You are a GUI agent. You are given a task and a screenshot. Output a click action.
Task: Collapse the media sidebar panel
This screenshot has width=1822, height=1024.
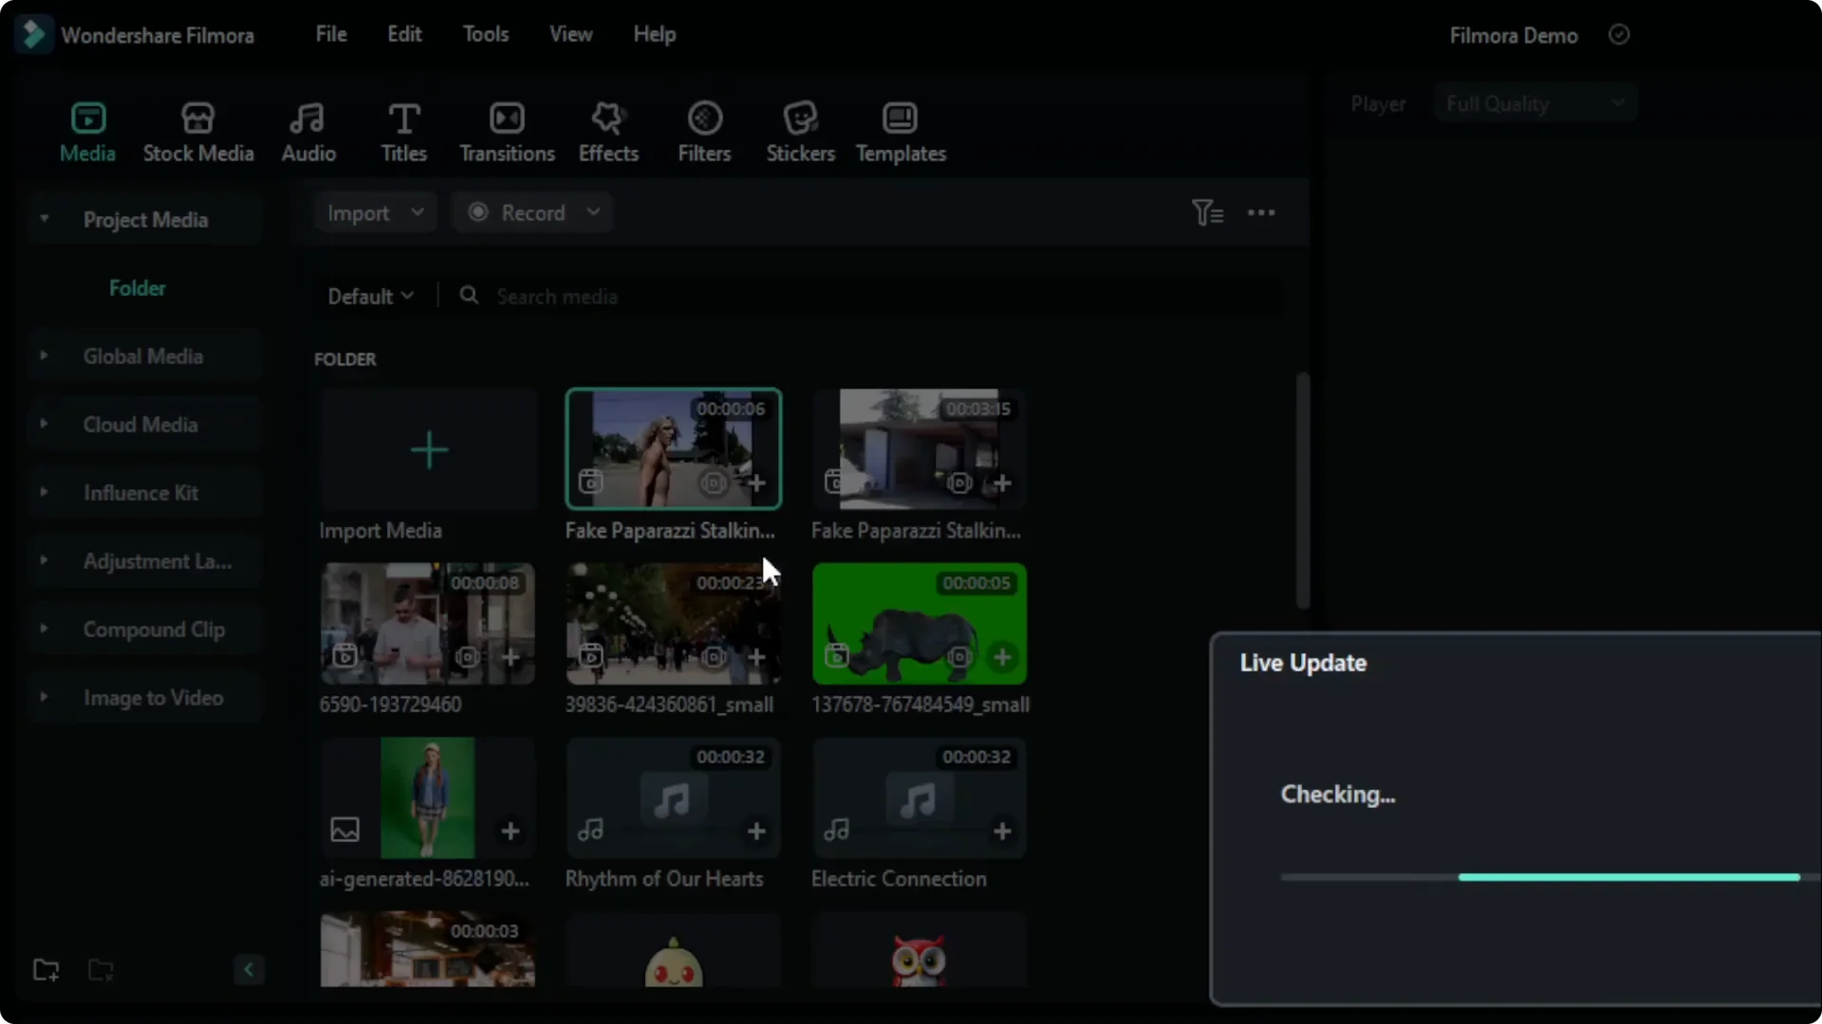click(x=248, y=969)
